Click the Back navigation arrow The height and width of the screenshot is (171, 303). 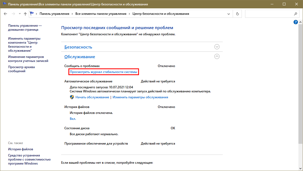(6, 14)
